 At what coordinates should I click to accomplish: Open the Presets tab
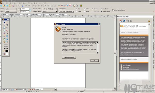point(43,14)
